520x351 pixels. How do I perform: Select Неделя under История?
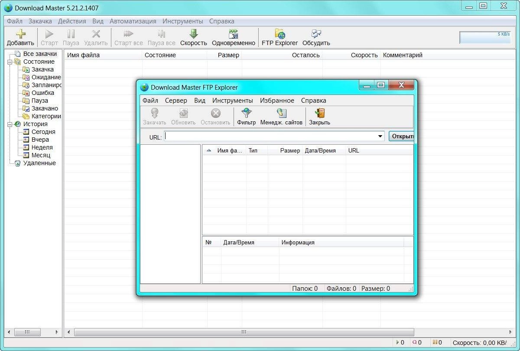(x=42, y=147)
